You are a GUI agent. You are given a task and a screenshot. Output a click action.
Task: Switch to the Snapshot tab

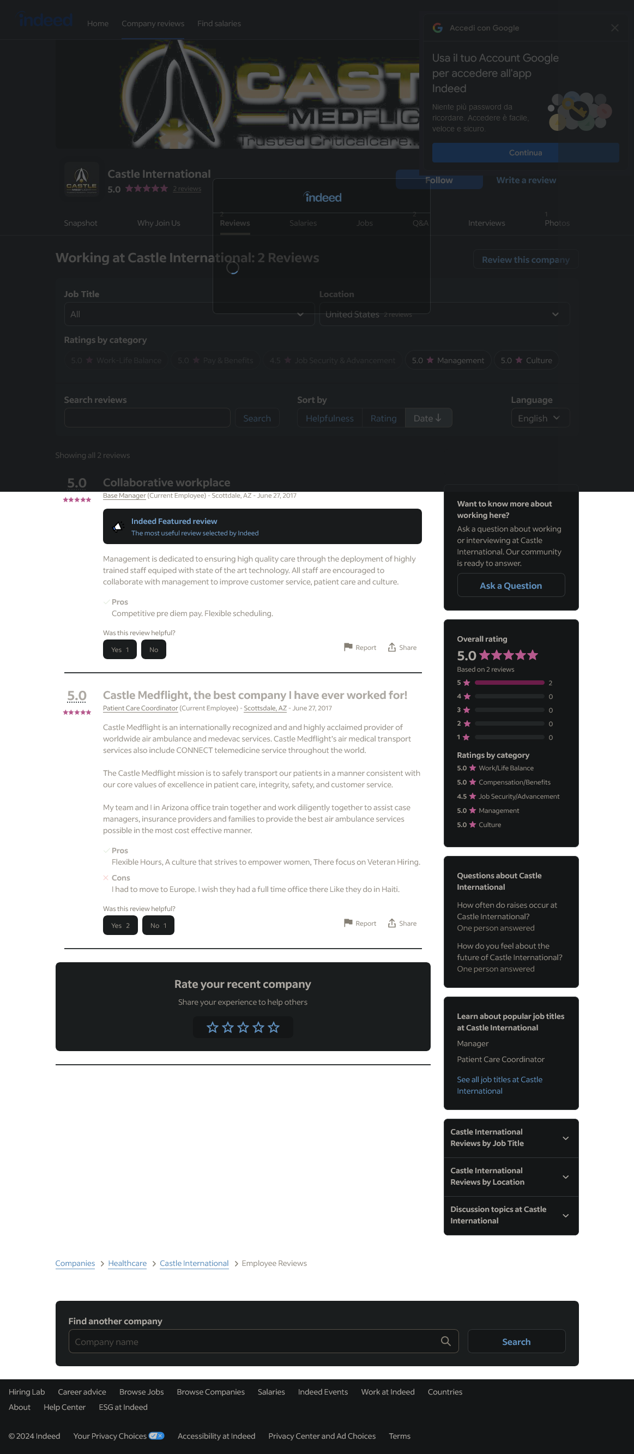coord(81,223)
